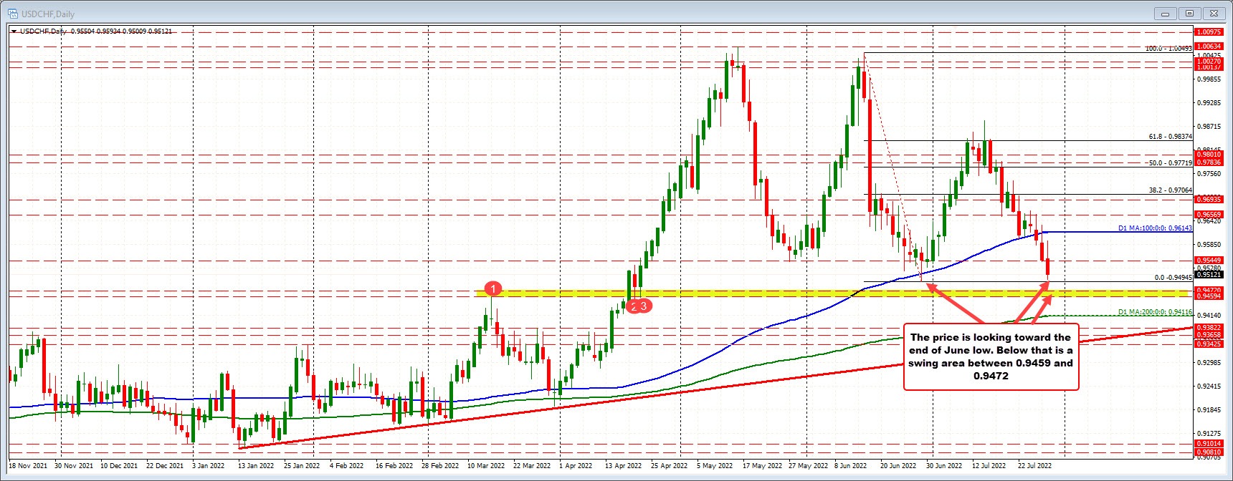Click the 10 Mar 2022 date label
Screen dimensions: 1233x481
[x=485, y=465]
